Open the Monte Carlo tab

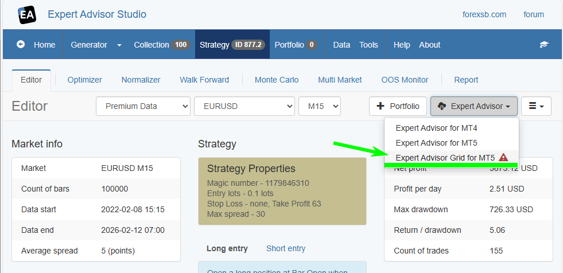point(277,80)
